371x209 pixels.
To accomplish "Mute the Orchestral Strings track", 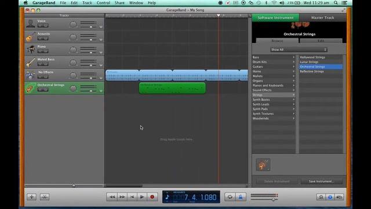I will (x=41, y=89).
